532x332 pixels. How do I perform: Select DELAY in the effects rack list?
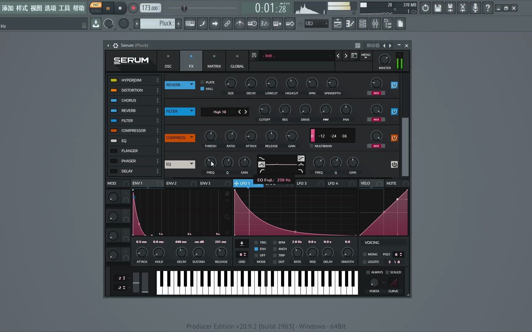pyautogui.click(x=135, y=171)
